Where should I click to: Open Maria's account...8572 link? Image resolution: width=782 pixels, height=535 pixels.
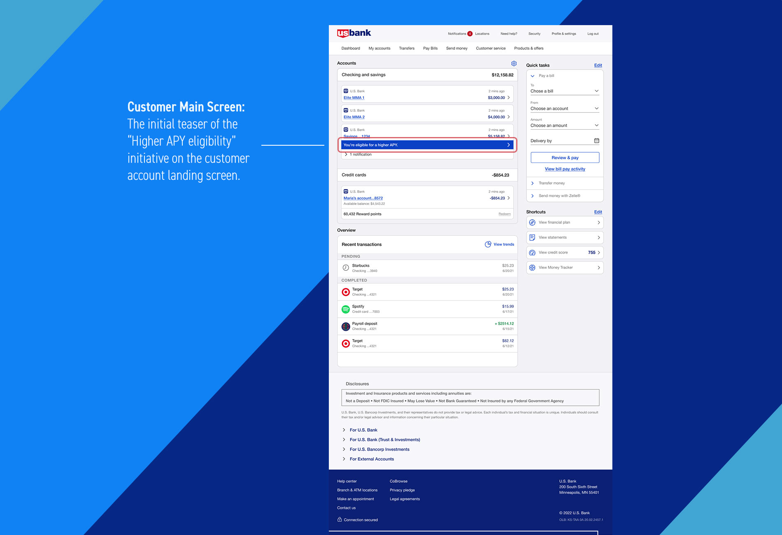point(363,198)
